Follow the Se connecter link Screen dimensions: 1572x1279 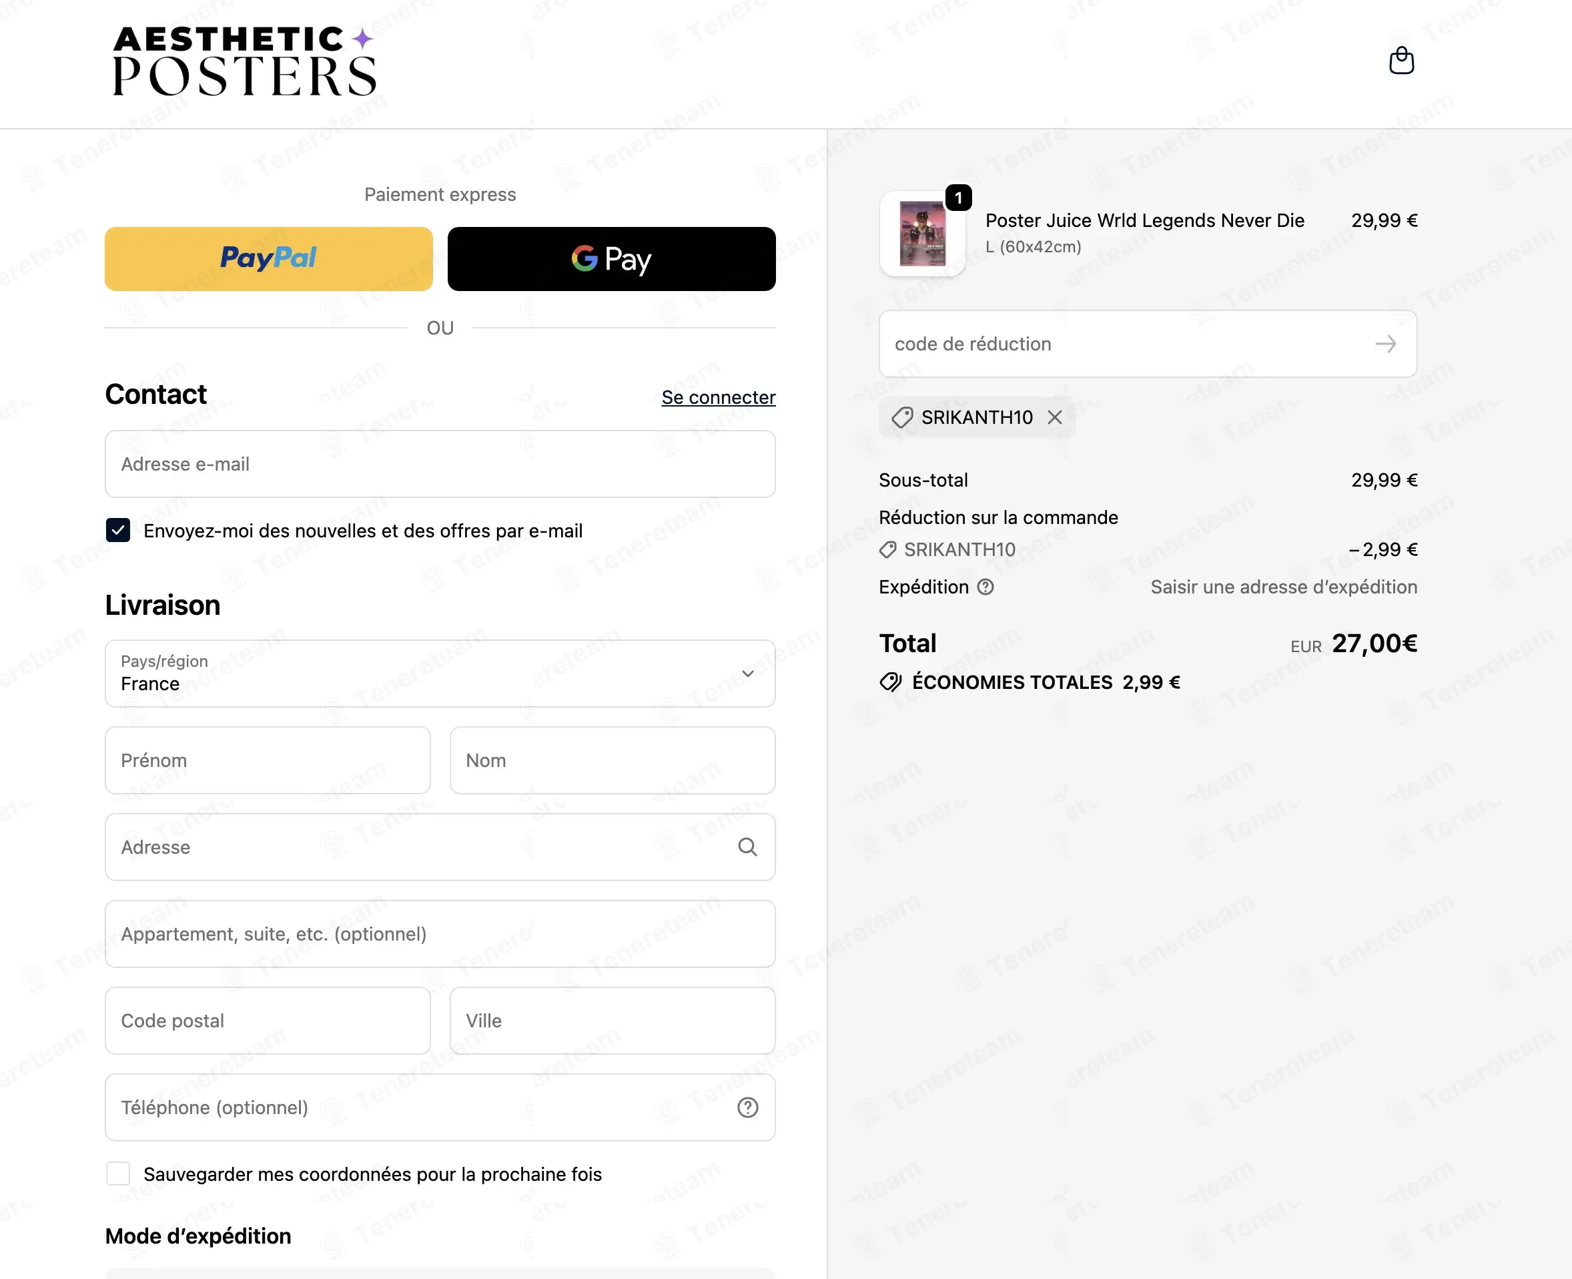tap(718, 398)
